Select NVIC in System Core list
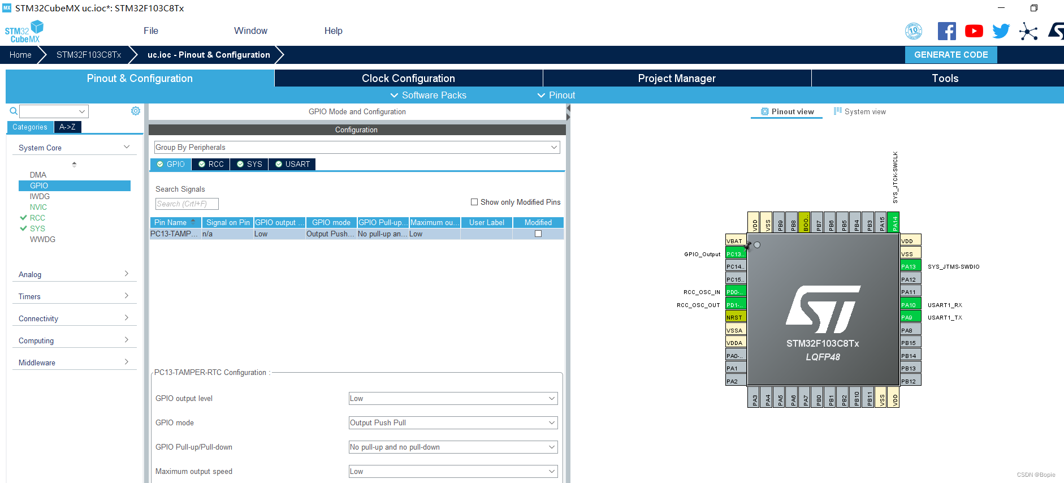Screen dimensions: 1064x483 coord(38,207)
